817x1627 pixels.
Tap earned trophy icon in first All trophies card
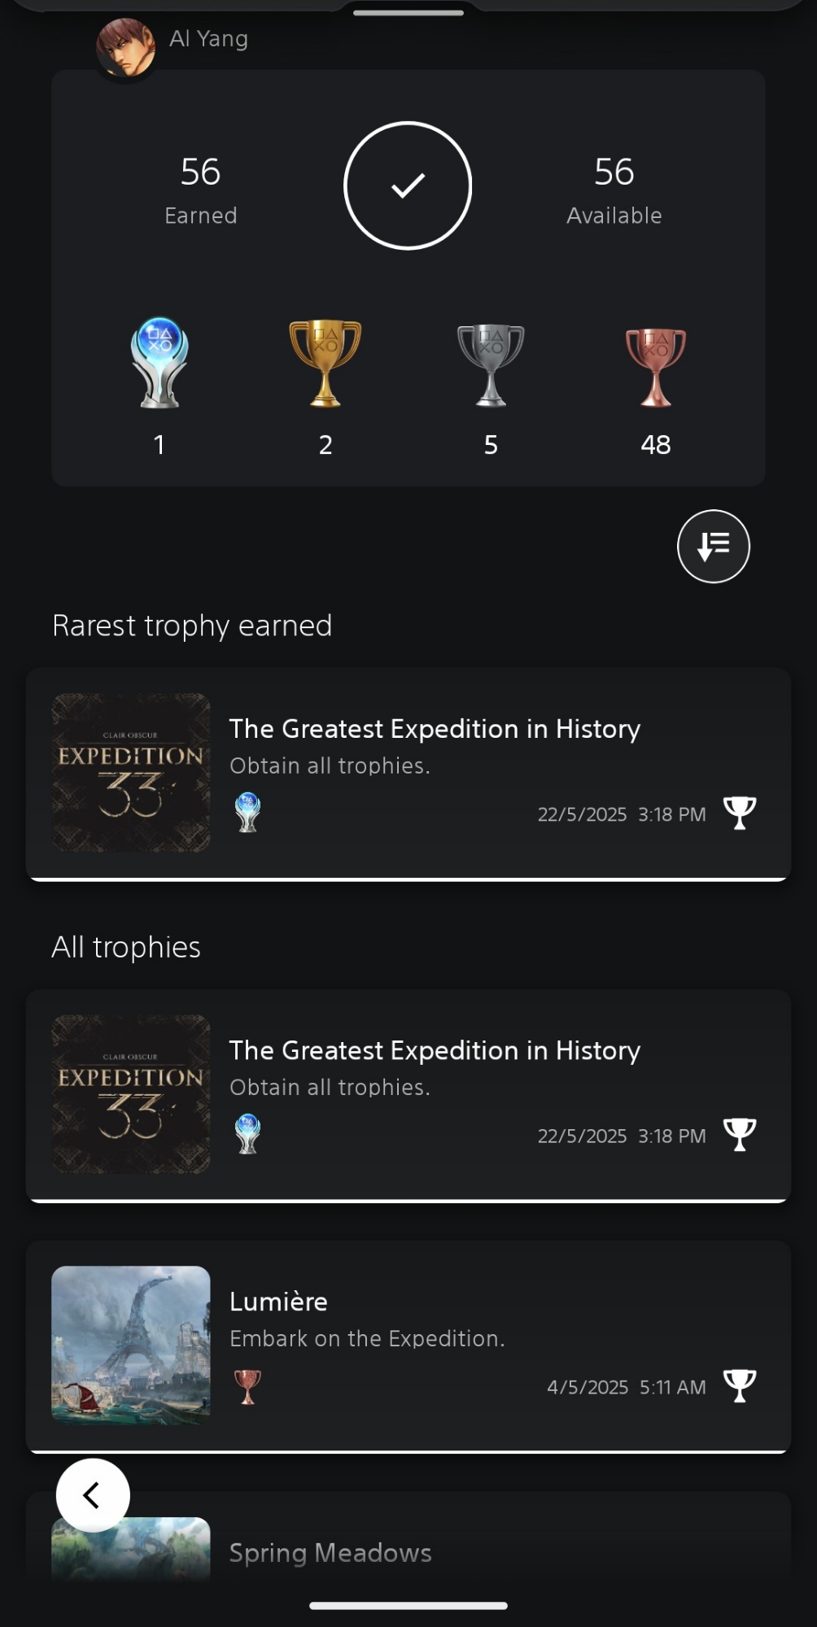pos(739,1134)
